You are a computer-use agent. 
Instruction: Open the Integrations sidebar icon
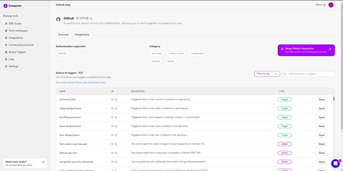pos(6,38)
